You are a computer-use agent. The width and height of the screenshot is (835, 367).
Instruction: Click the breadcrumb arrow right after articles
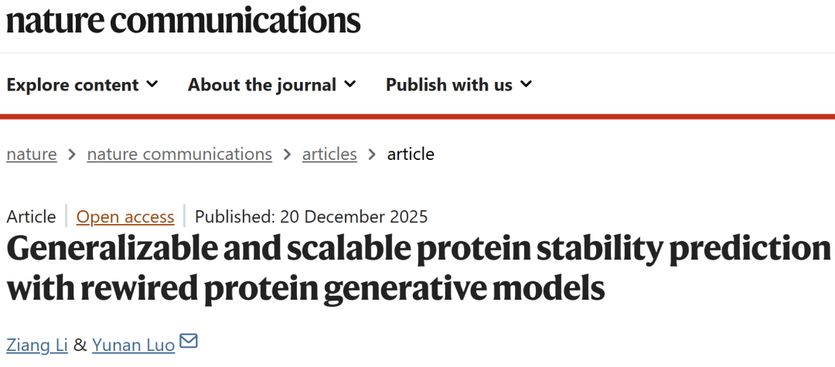372,155
